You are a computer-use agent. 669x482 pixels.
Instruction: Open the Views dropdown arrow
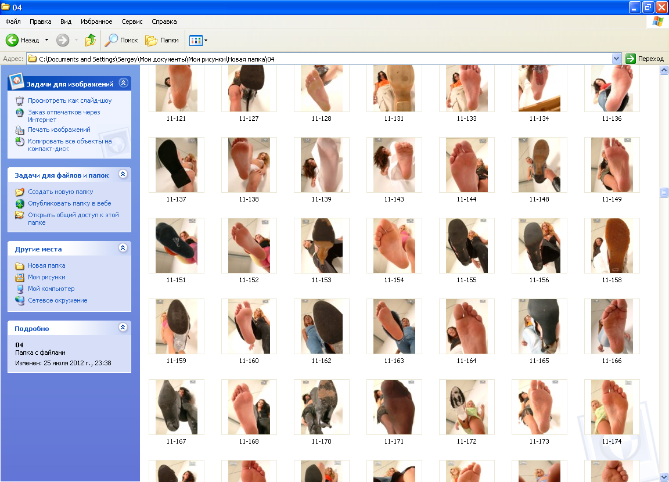[206, 41]
